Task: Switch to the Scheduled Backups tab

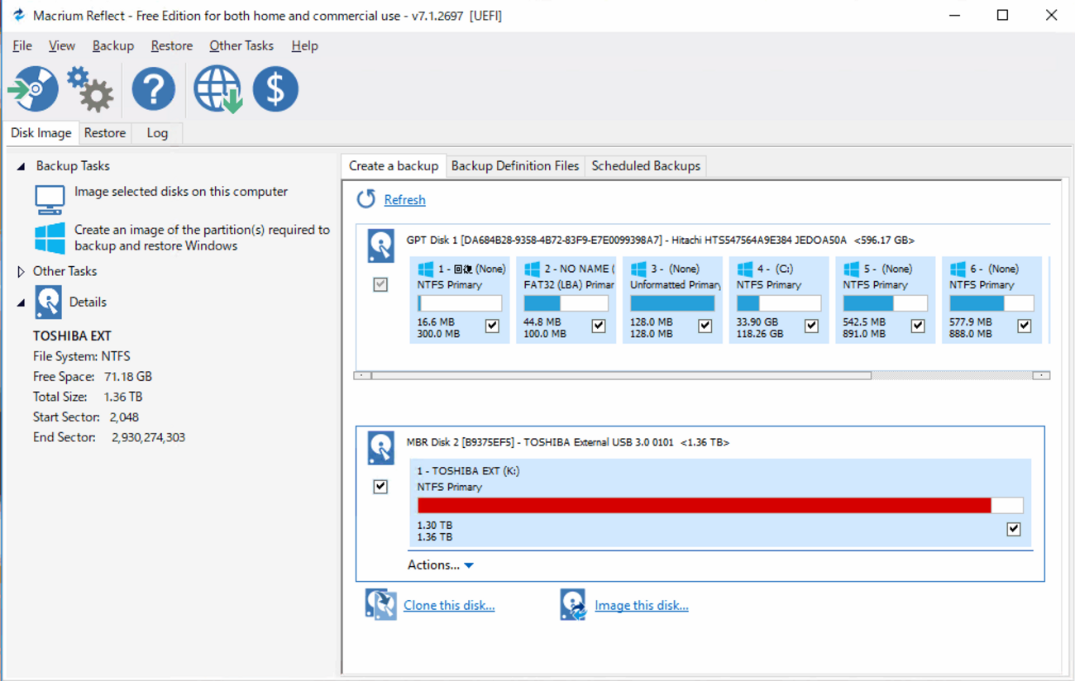Action: pyautogui.click(x=645, y=166)
